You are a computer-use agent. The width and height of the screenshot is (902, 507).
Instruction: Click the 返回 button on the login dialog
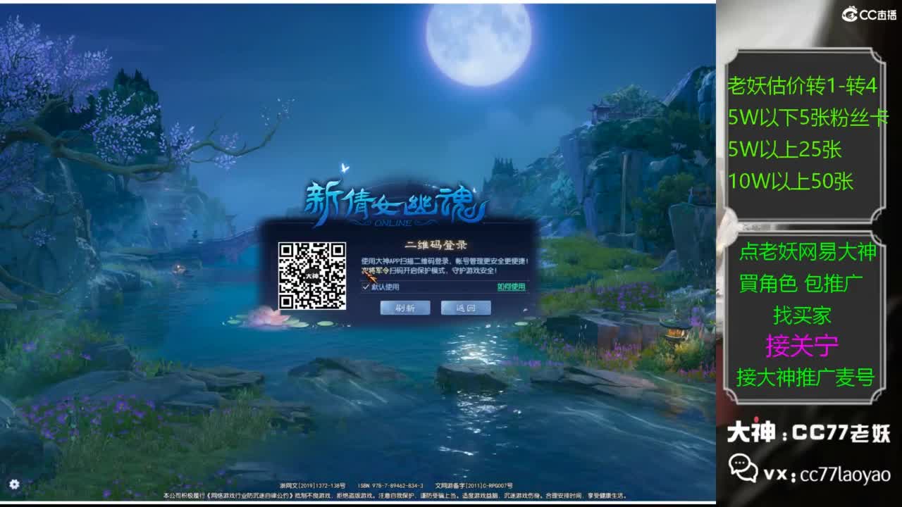(x=466, y=307)
